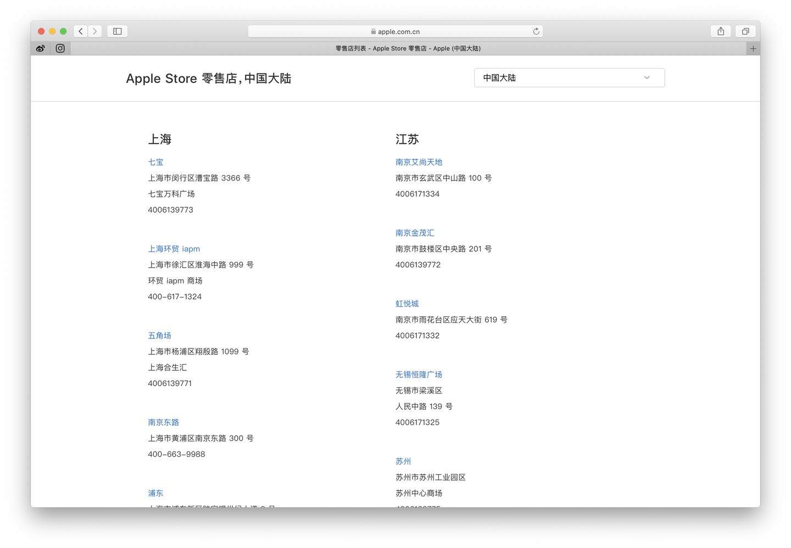Go forward with the Safari forward arrow
The image size is (791, 548).
95,31
